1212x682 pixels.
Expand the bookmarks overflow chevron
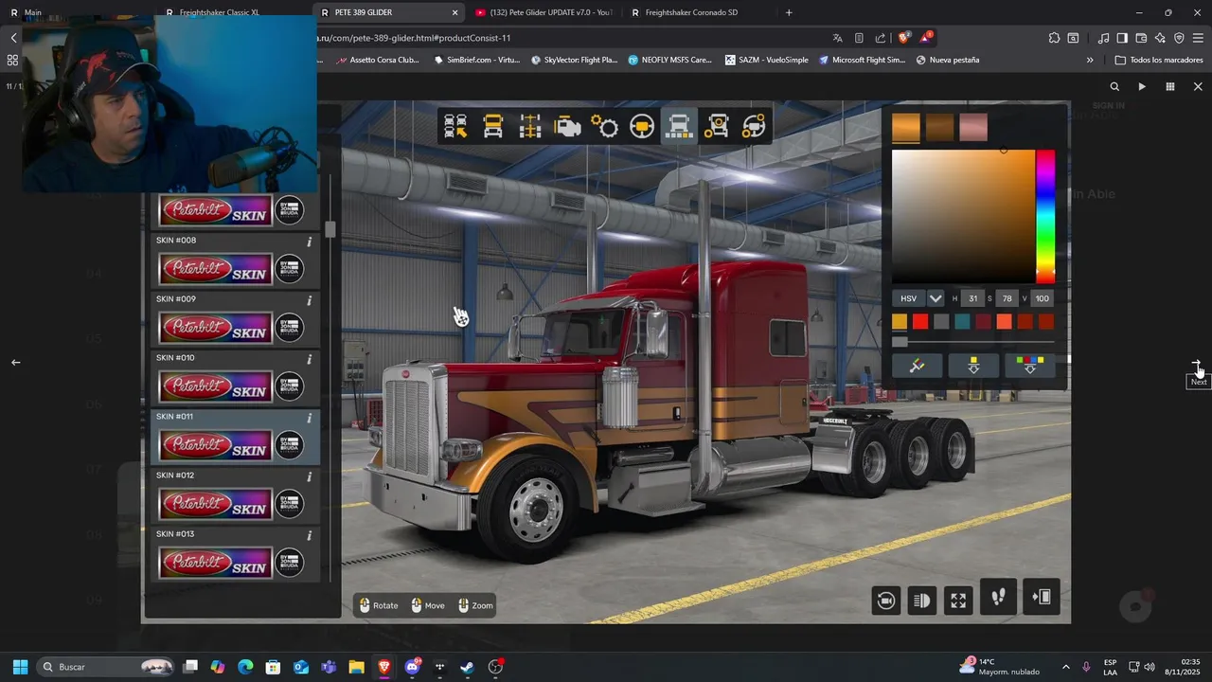(1090, 60)
